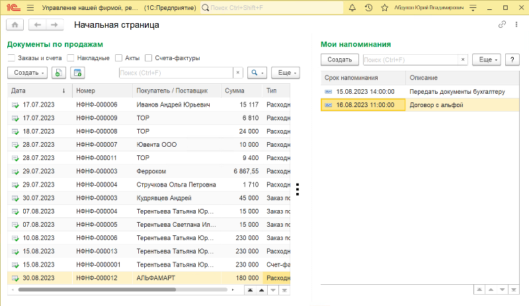Click the global search field at top

[272, 7]
